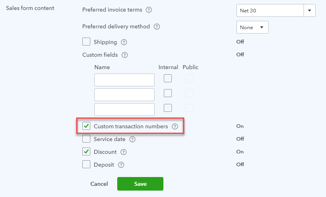Show Deposit help tooltip icon
Viewport: 326px width, 197px height.
point(121,165)
